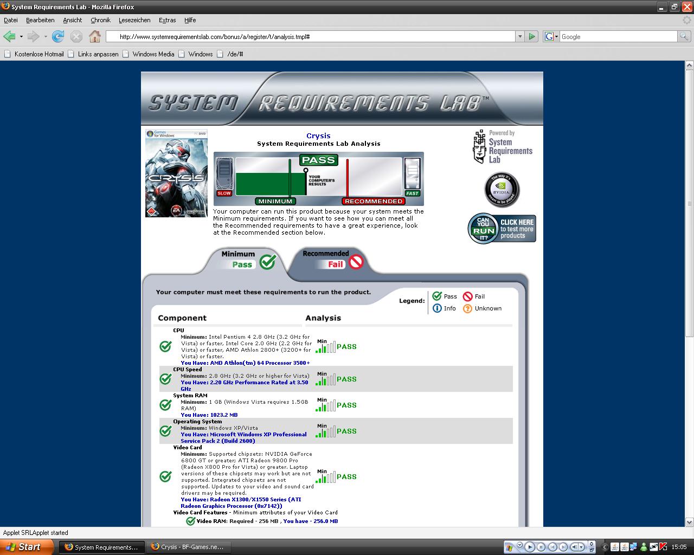Reload the page with refresh icon
694x555 pixels.
tap(58, 36)
